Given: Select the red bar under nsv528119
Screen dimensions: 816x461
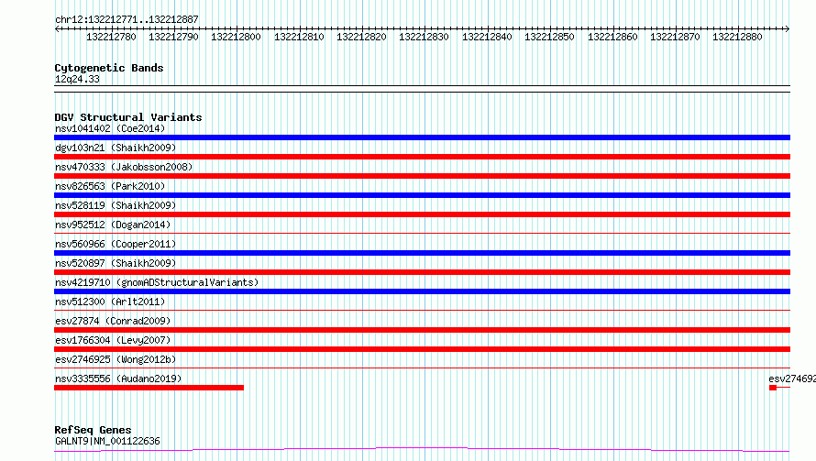Looking at the screenshot, I should (x=422, y=214).
